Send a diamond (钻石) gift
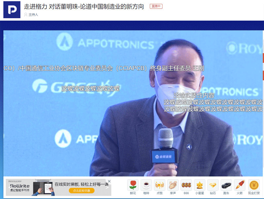 coord(213,185)
